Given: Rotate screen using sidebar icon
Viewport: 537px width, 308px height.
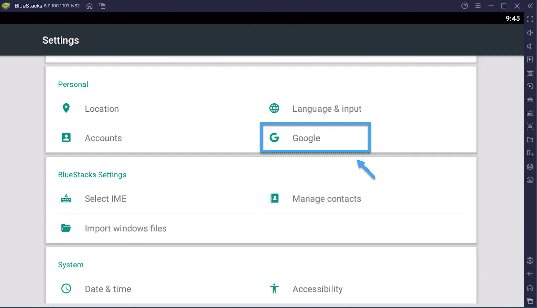Looking at the screenshot, I should 530,153.
